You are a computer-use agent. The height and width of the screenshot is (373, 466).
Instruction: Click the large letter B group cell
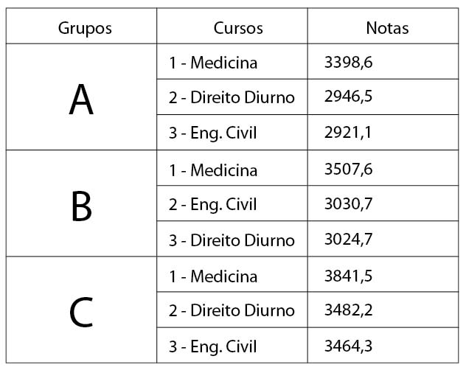click(81, 206)
